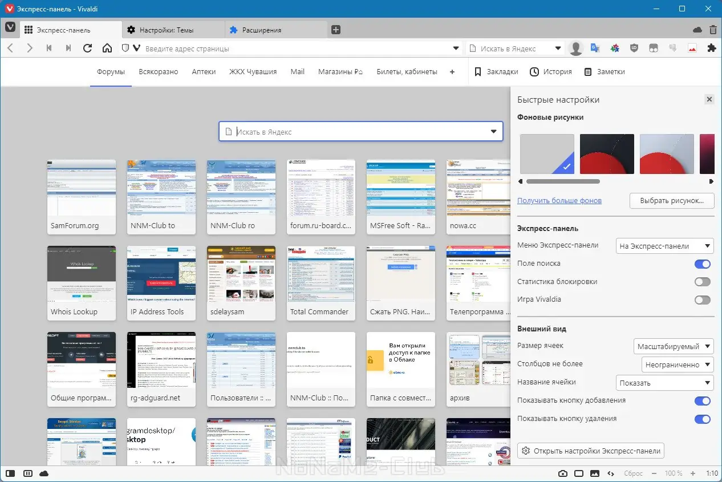
Task: Open Аптеки speed dial group
Action: click(x=204, y=72)
